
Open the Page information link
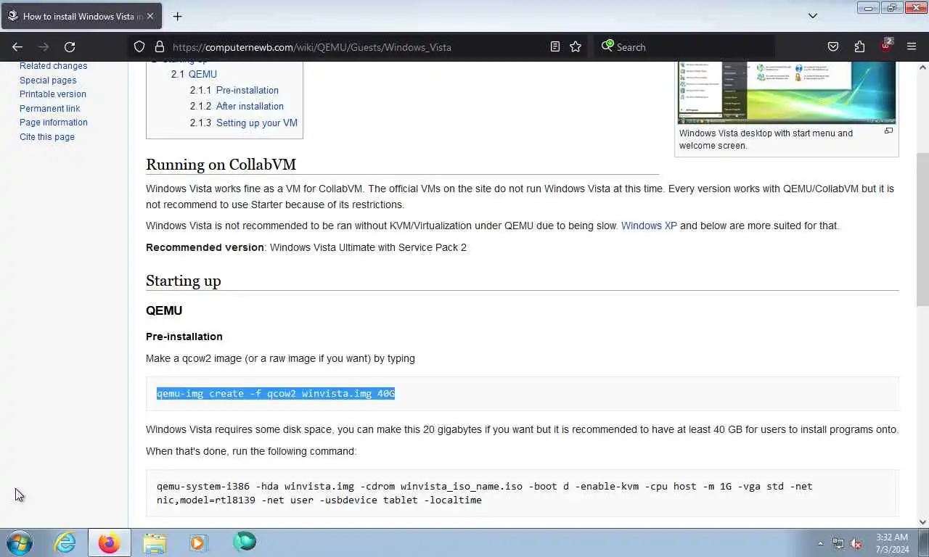click(x=54, y=123)
